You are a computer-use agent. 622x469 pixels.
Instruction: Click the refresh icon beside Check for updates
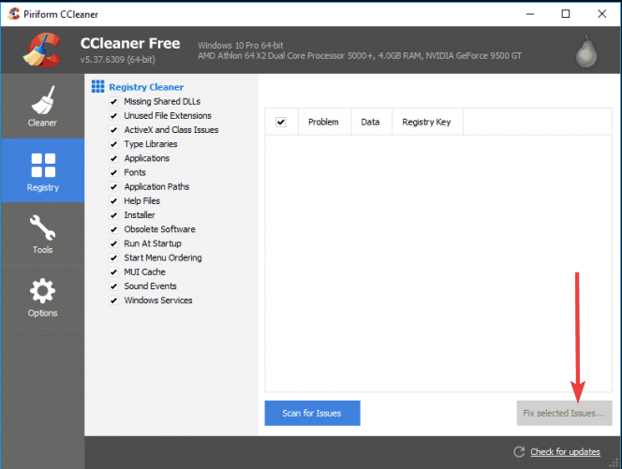pyautogui.click(x=519, y=451)
